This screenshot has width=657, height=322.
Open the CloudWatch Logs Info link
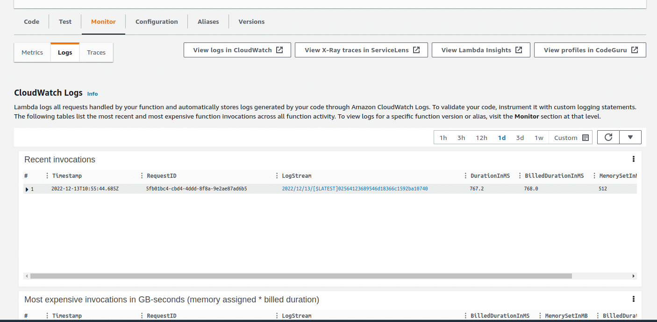(93, 94)
